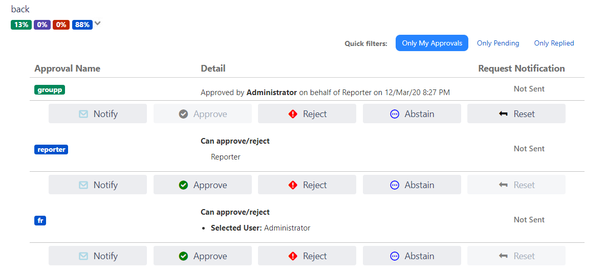Image resolution: width=605 pixels, height=274 pixels.
Task: Enable the Only Replied quick filter
Action: (x=554, y=43)
